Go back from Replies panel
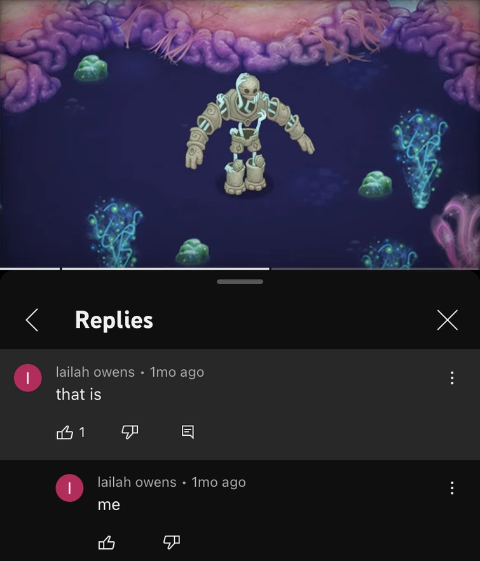The height and width of the screenshot is (561, 480). point(32,320)
